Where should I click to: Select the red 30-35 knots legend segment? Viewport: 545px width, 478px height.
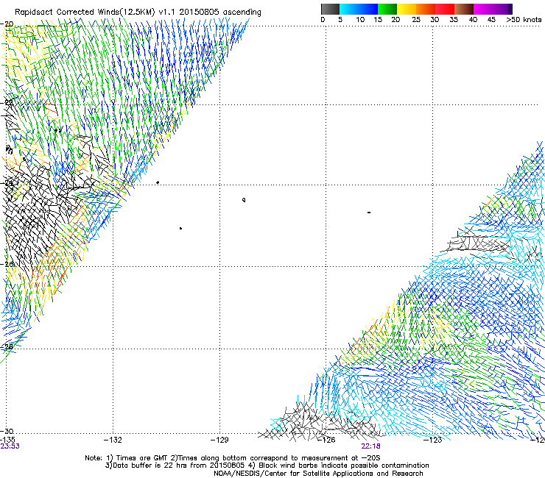(445, 9)
